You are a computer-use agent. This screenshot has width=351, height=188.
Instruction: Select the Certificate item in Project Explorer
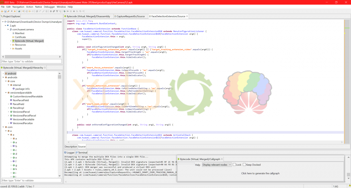pos(20,37)
